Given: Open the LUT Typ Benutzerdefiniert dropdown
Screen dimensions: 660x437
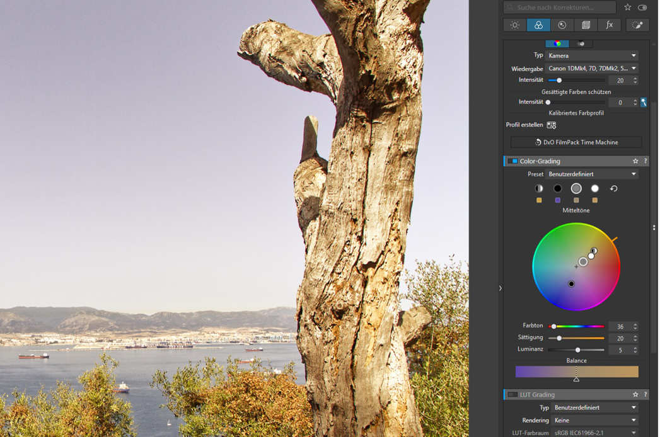Looking at the screenshot, I should [x=595, y=407].
